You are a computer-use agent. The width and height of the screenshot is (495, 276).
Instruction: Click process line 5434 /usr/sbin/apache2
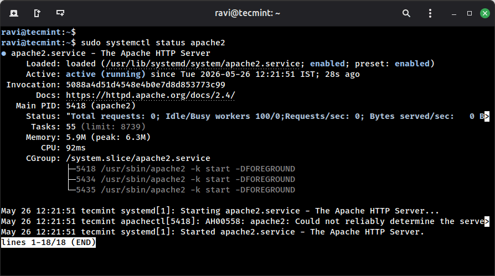coord(185,179)
